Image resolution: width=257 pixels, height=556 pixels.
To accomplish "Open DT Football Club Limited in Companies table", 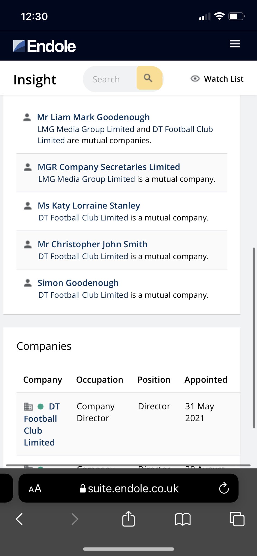I will [x=42, y=424].
